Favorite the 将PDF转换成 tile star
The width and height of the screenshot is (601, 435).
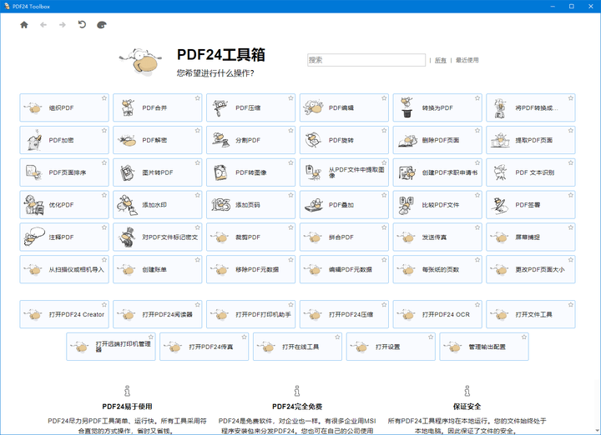570,98
